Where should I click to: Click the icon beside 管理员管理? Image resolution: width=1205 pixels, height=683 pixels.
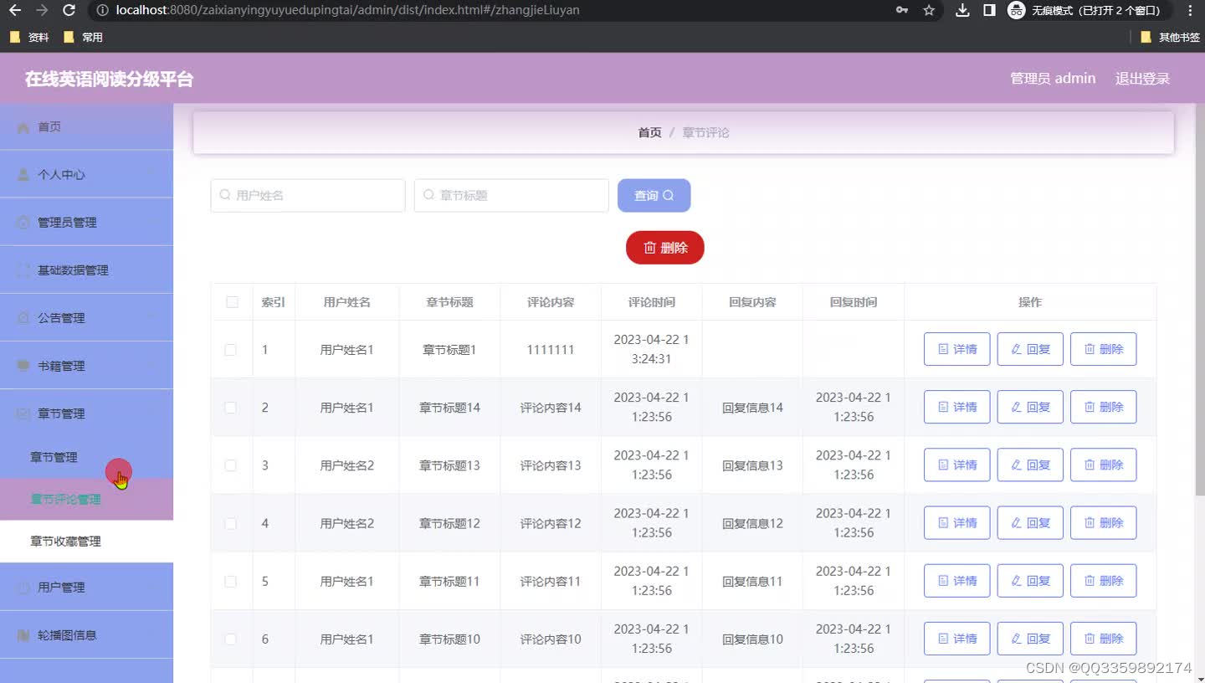(x=23, y=223)
